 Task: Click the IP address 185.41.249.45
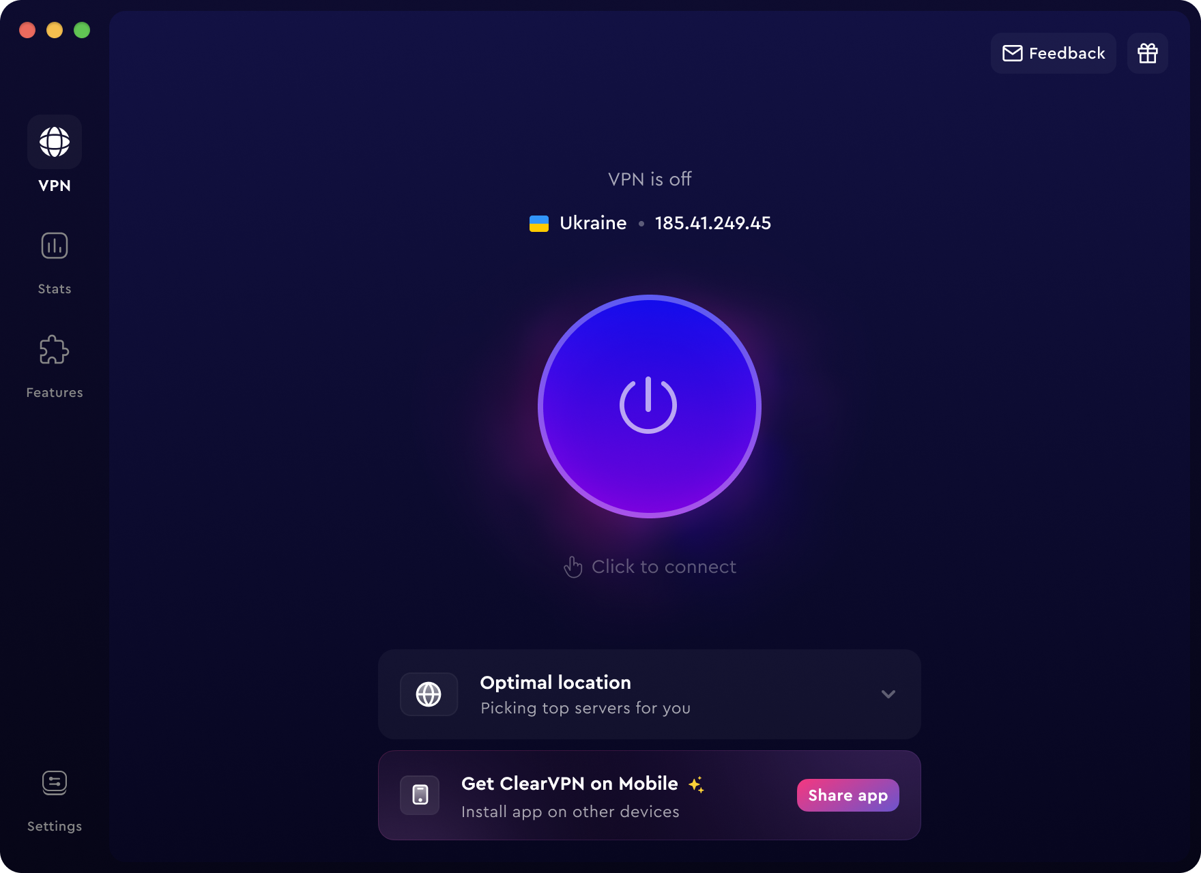[713, 223]
